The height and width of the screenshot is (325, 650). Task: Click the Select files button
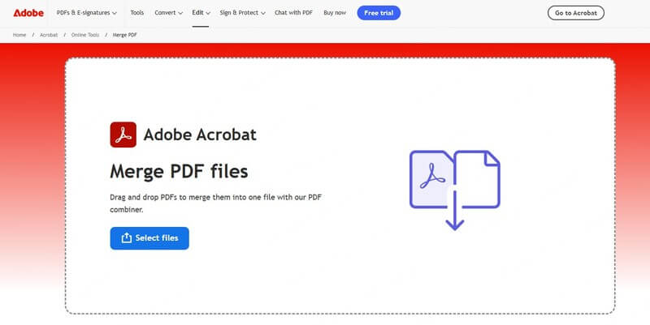coord(149,238)
